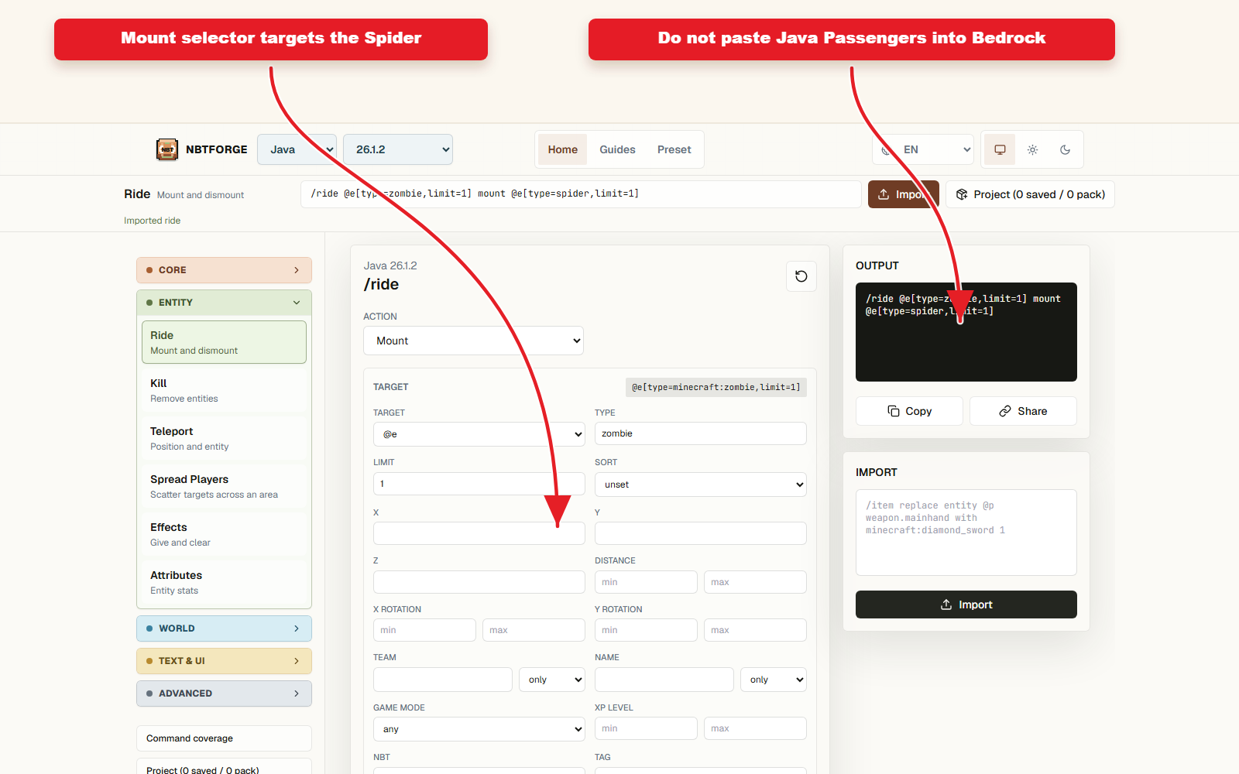This screenshot has height=774, width=1239.
Task: Open the Action dropdown set to Mount
Action: click(473, 341)
